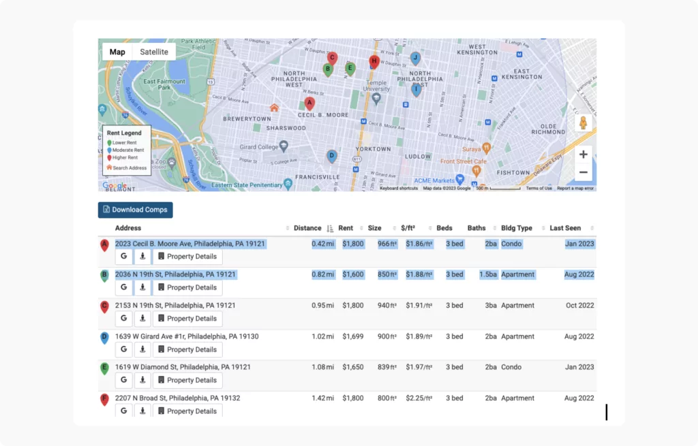Image resolution: width=698 pixels, height=446 pixels.
Task: Open Property Details for 1619 W Diamond St
Action: coord(187,380)
